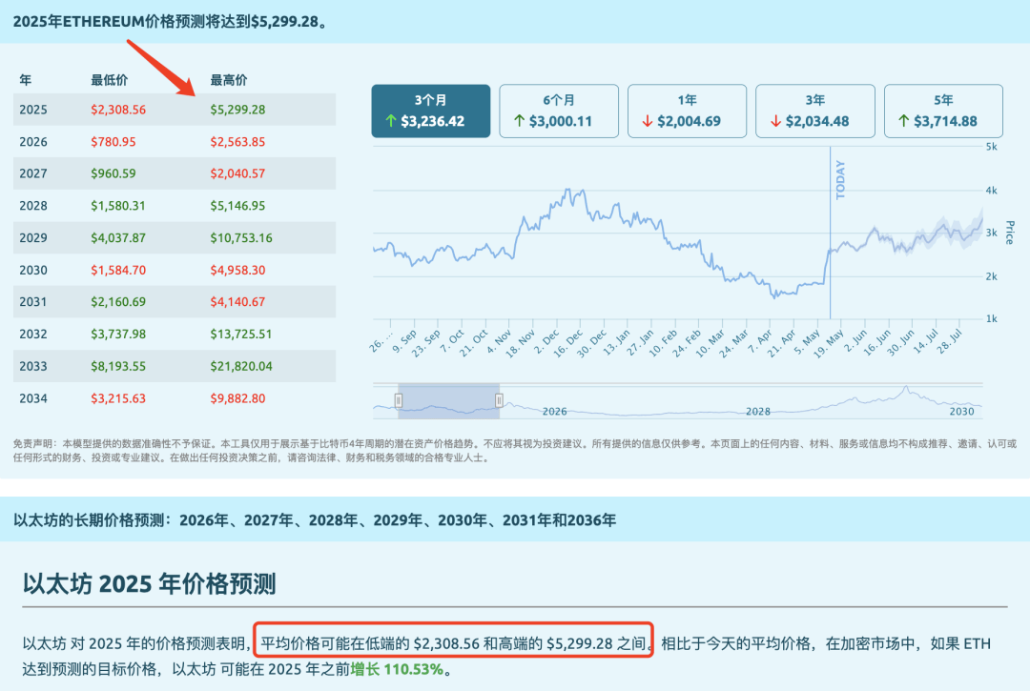Click 2030 label in chart navigator

961,412
